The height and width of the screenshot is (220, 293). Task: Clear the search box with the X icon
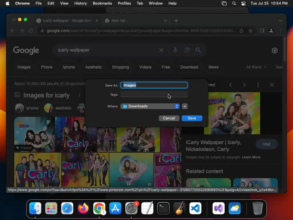(161, 50)
